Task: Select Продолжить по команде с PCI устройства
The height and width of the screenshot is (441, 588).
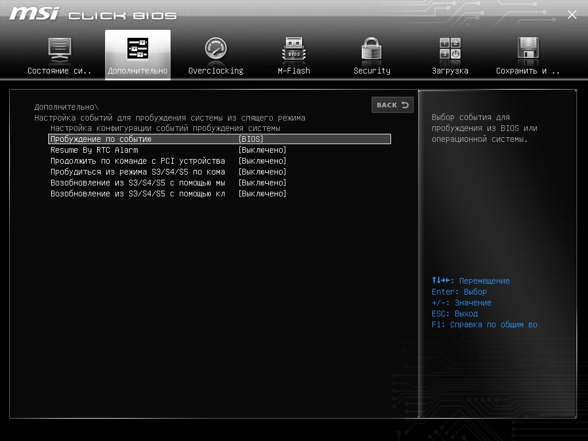Action: tap(138, 161)
